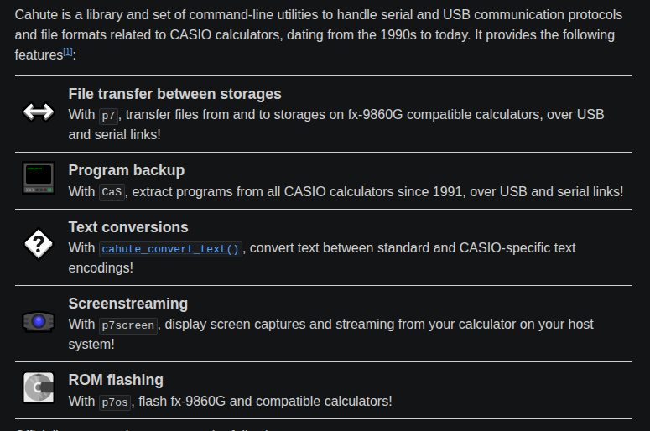Image resolution: width=650 pixels, height=431 pixels.
Task: Click the question mark text conversions icon
Action: tap(39, 245)
